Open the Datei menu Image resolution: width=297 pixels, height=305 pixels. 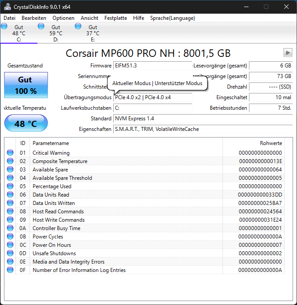(9, 18)
